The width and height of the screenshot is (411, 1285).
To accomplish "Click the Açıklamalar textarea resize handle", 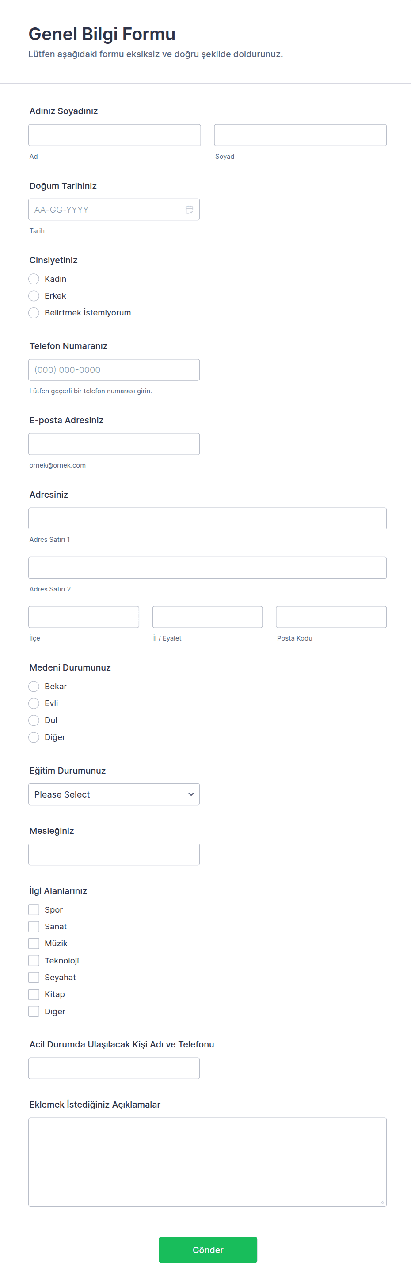I will pyautogui.click(x=382, y=1202).
